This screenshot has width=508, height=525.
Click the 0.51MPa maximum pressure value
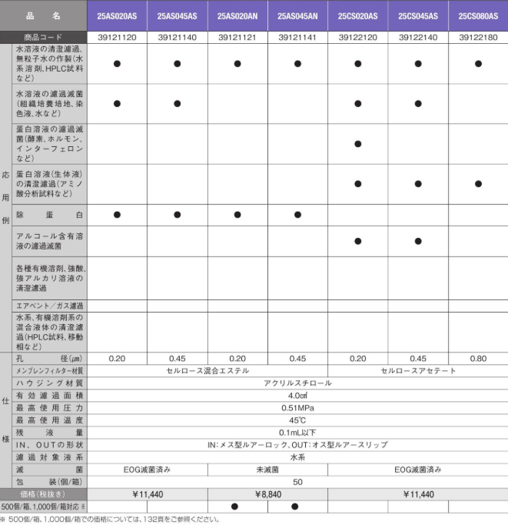click(x=297, y=407)
